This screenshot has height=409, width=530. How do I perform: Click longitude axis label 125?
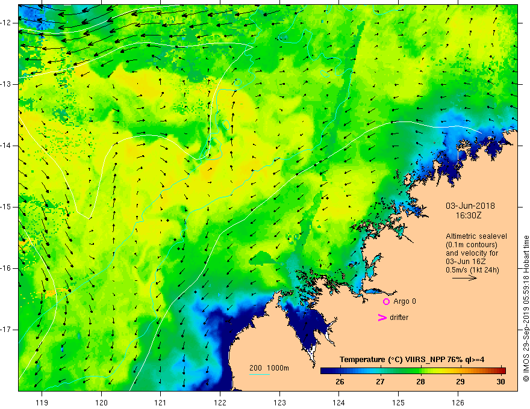(x=399, y=402)
